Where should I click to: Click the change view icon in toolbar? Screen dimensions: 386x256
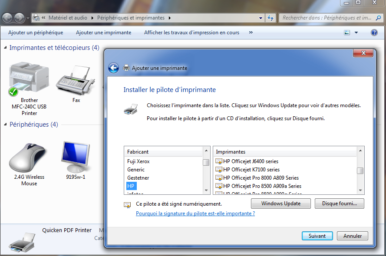tap(347, 33)
